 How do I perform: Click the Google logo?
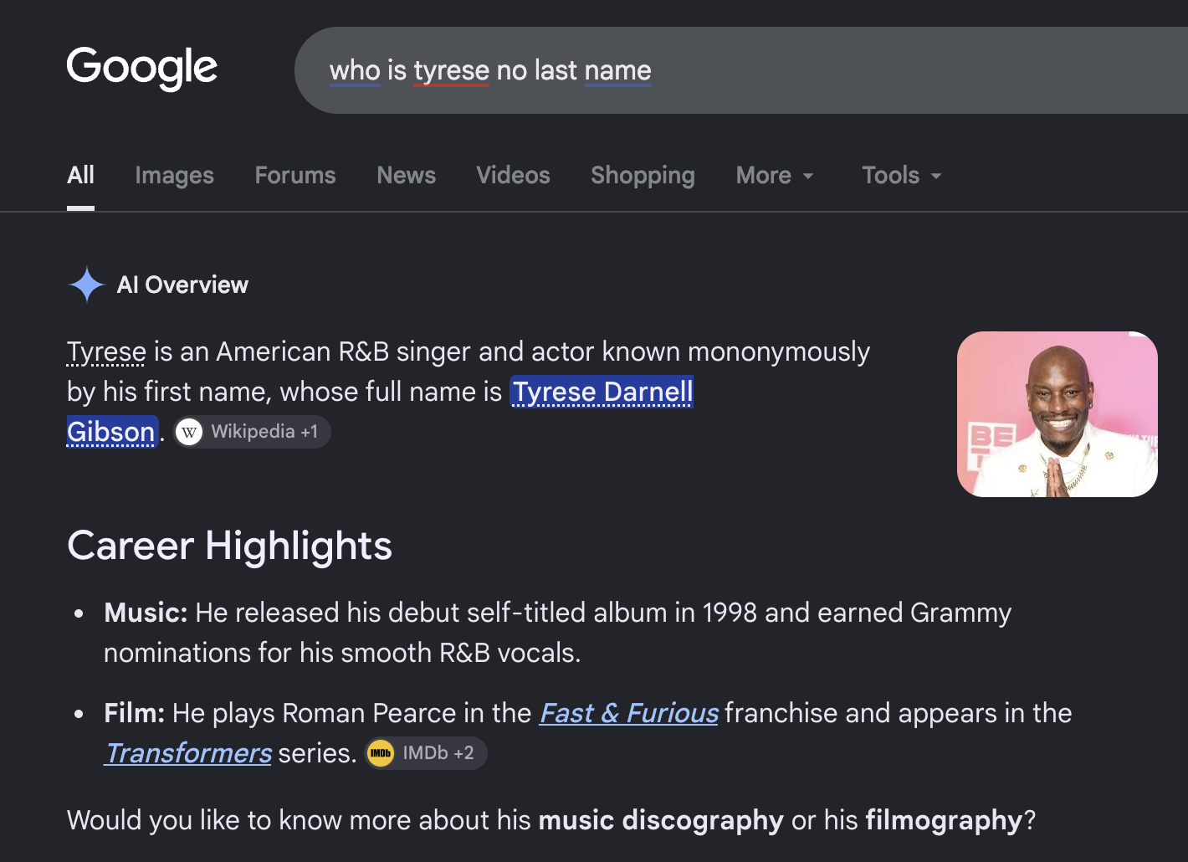click(x=142, y=68)
